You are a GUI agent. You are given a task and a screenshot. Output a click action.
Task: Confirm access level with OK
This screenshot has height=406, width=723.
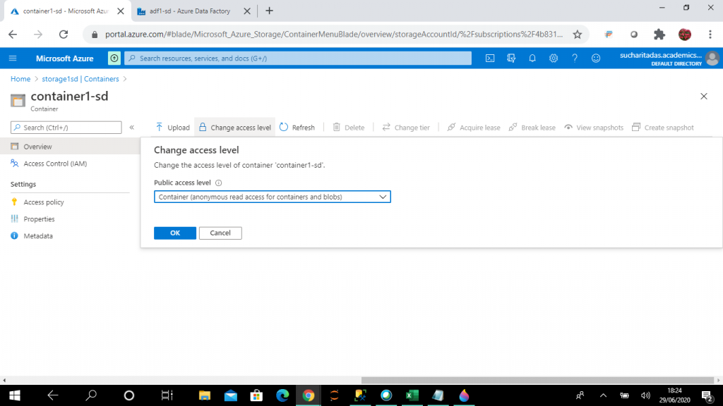(x=175, y=233)
